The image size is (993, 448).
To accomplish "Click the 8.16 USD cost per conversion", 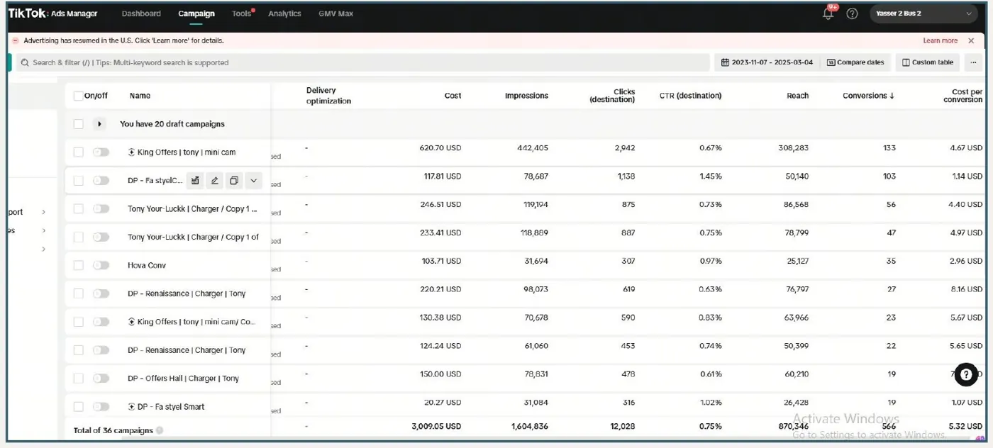I will tap(967, 289).
